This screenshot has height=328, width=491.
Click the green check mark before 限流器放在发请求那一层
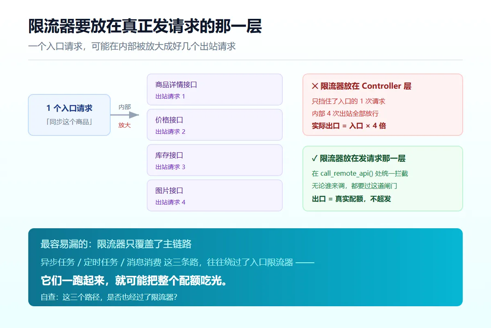315,158
